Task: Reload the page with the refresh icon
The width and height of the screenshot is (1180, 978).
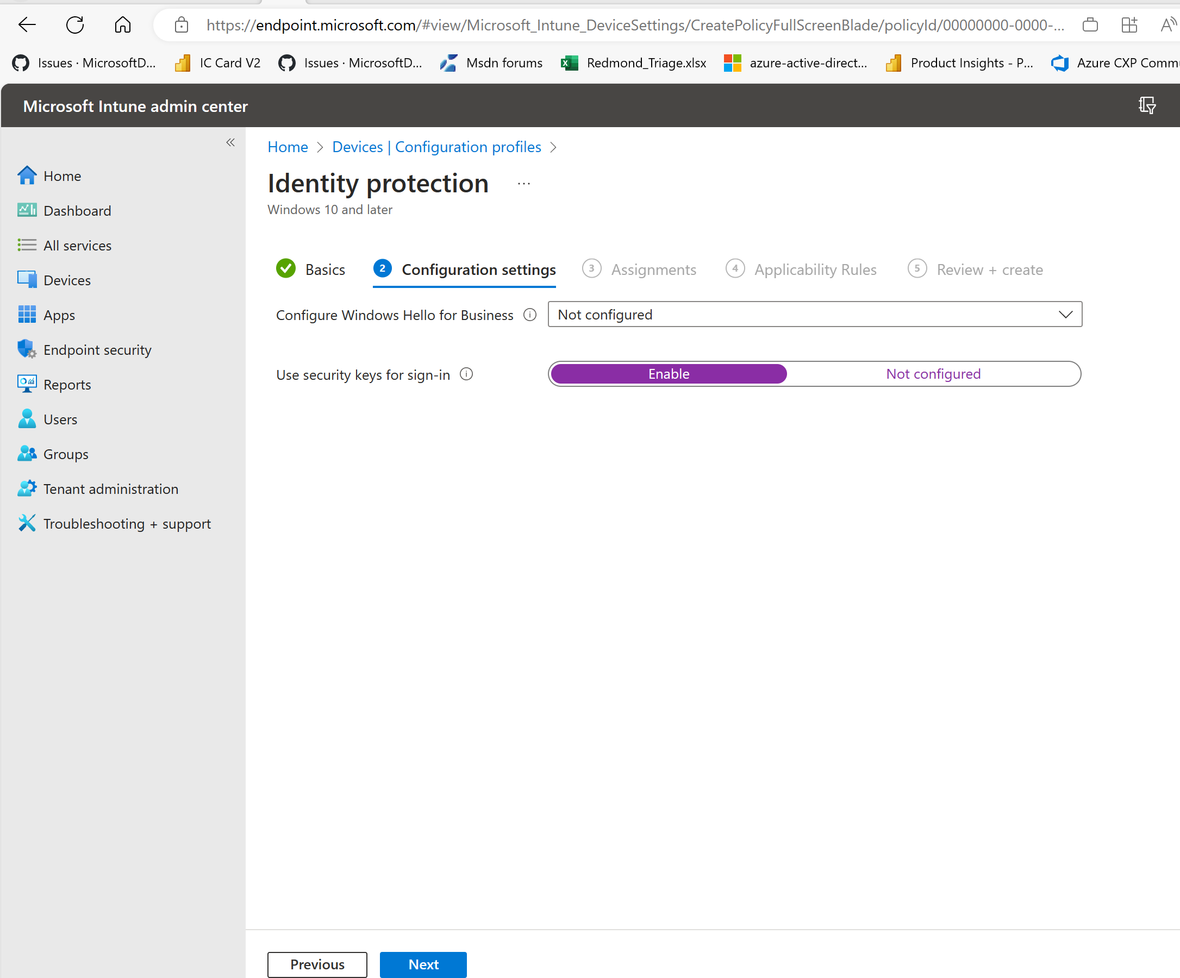Action: click(74, 24)
